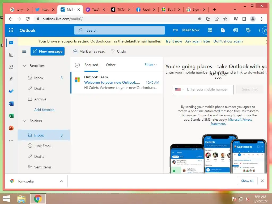
Task: Click the Outlook search box
Action: [x=120, y=30]
